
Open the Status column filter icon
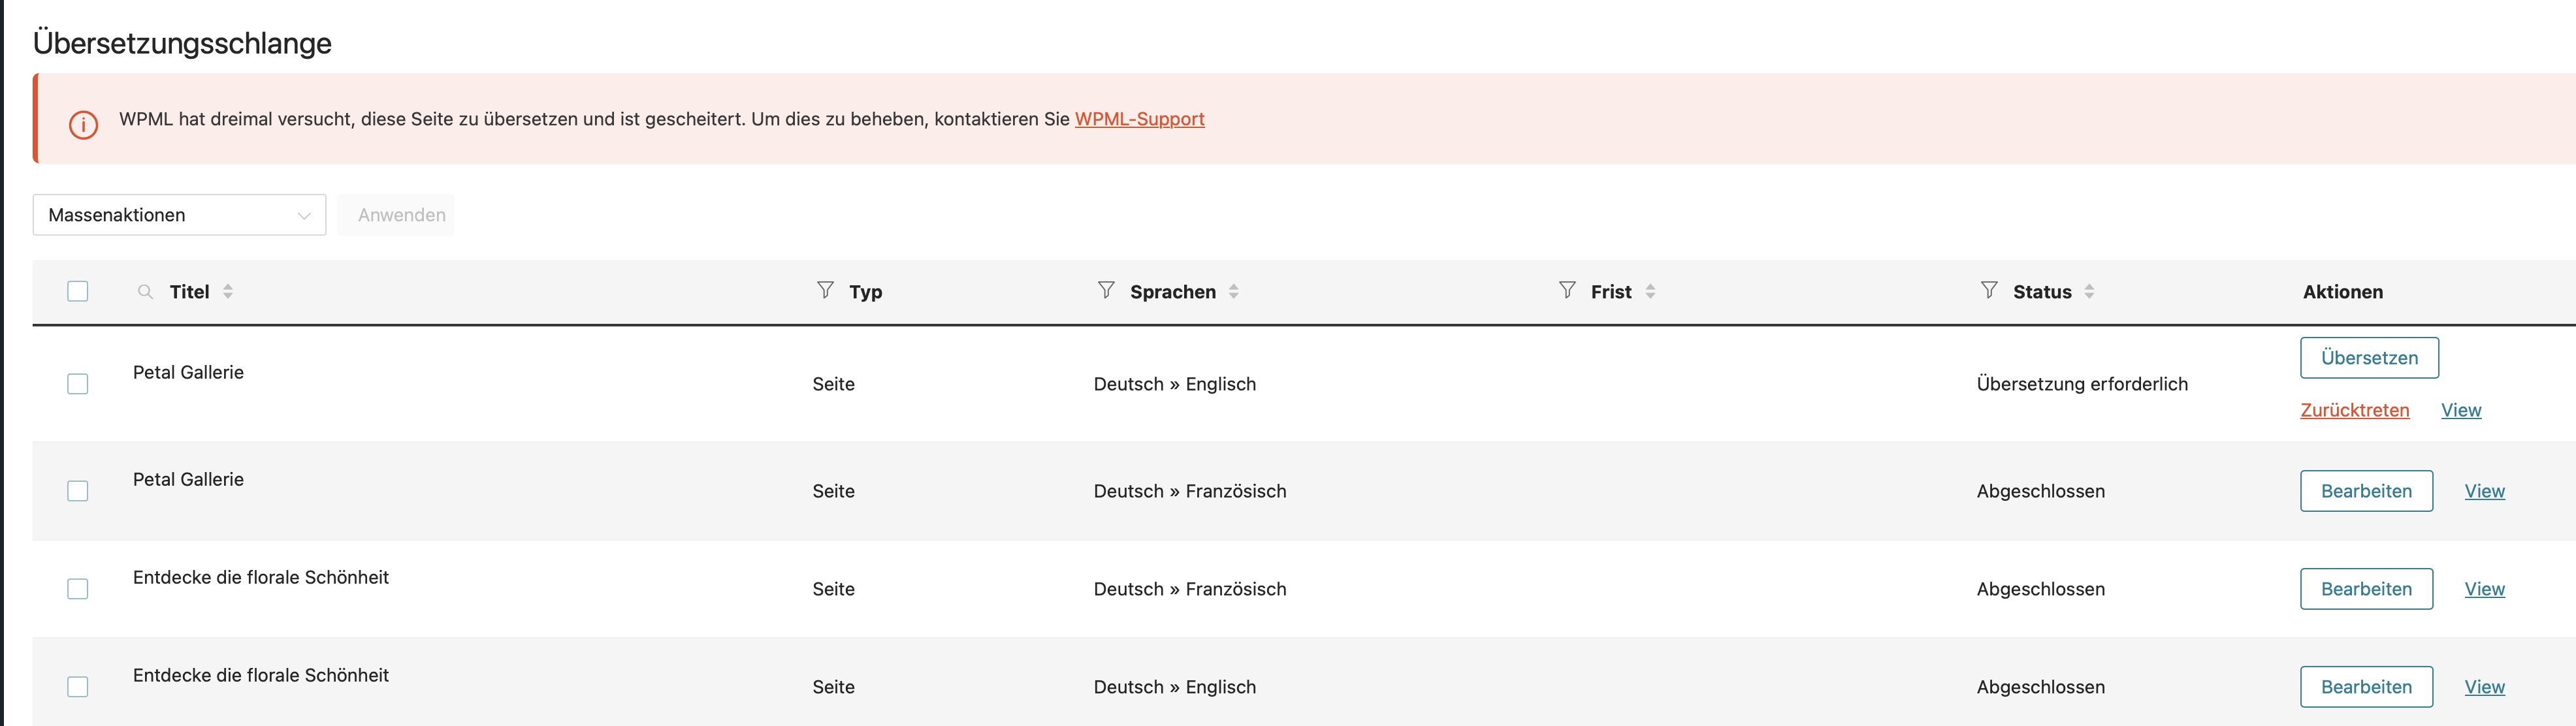[1989, 290]
